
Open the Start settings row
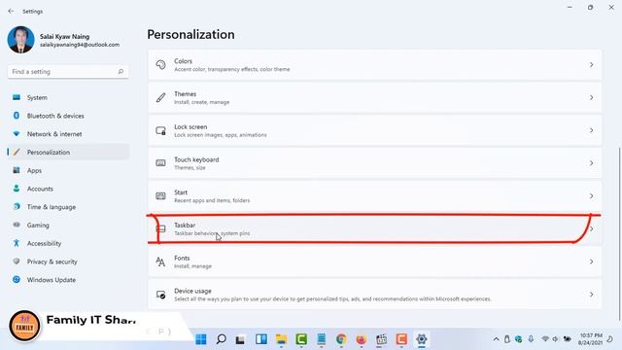pos(374,196)
